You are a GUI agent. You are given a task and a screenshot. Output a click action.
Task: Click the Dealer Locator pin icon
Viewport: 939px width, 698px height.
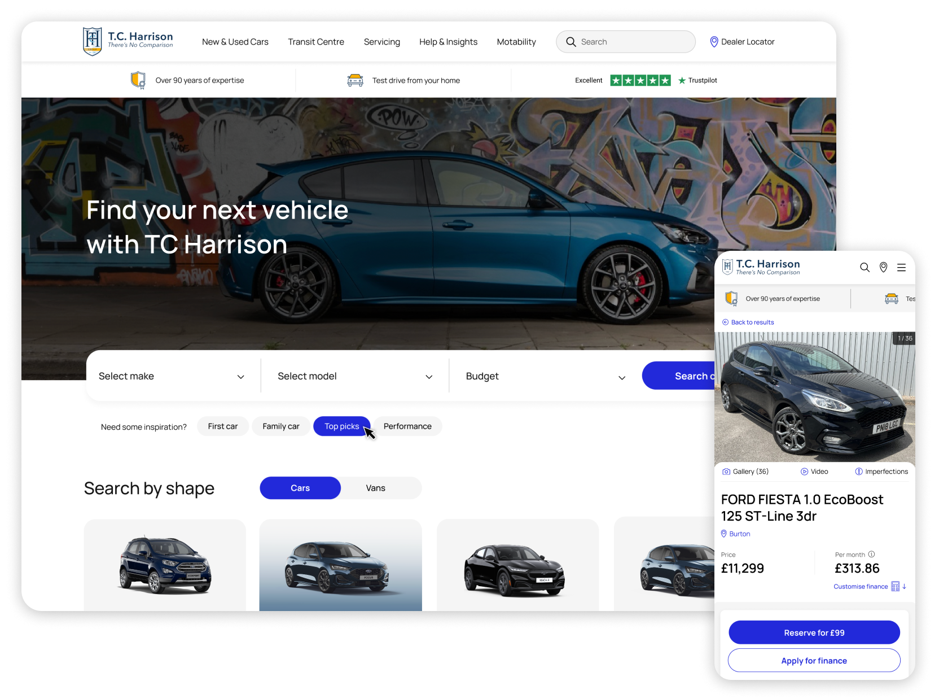click(714, 42)
